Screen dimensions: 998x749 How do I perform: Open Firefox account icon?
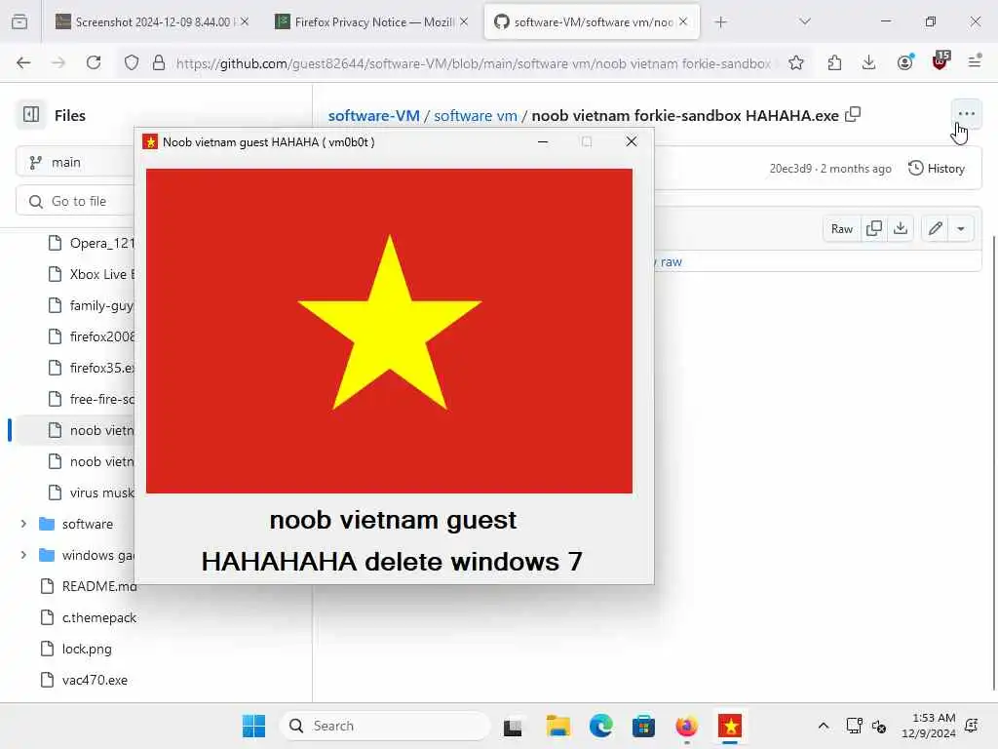click(x=904, y=62)
